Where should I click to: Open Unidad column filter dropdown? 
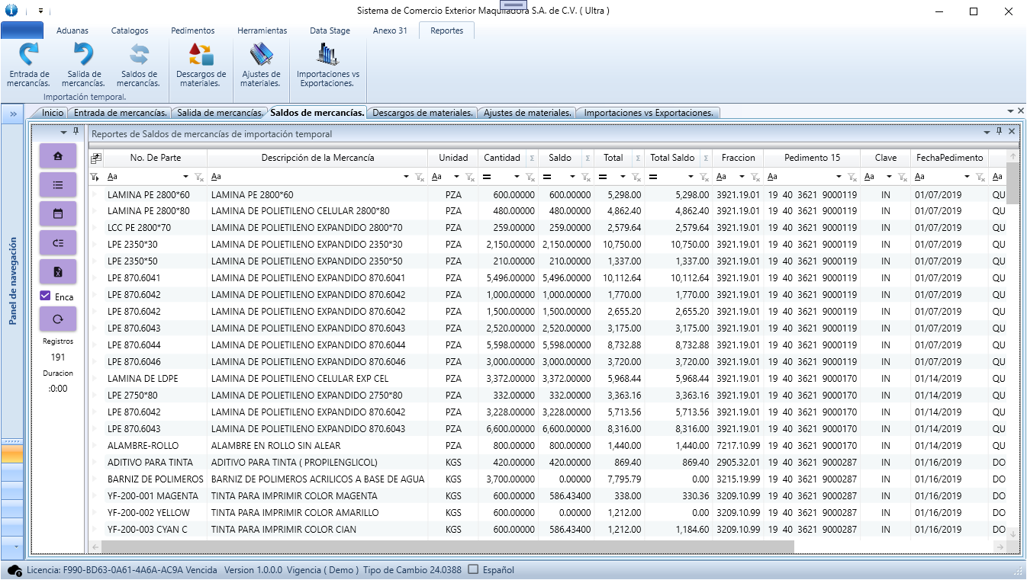click(x=456, y=177)
